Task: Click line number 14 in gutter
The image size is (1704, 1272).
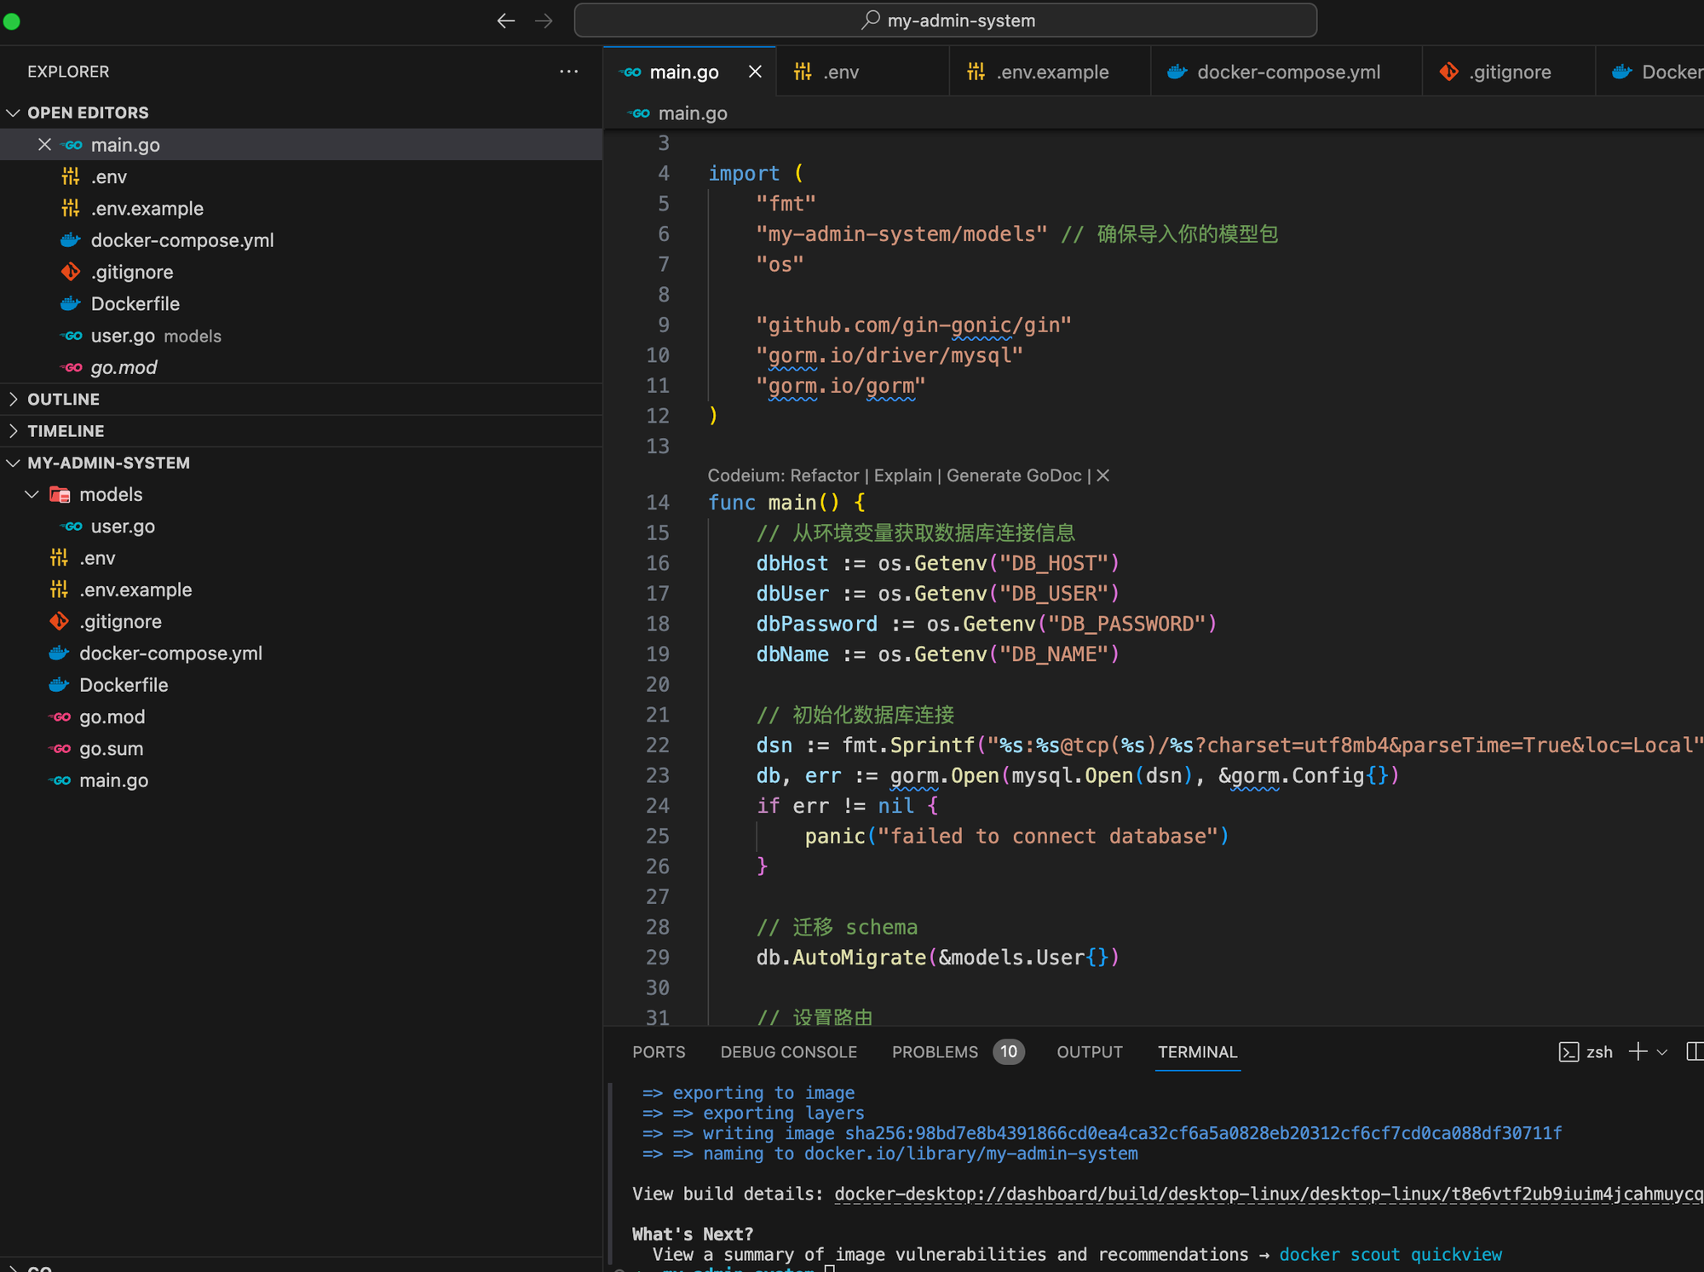Action: click(x=657, y=503)
